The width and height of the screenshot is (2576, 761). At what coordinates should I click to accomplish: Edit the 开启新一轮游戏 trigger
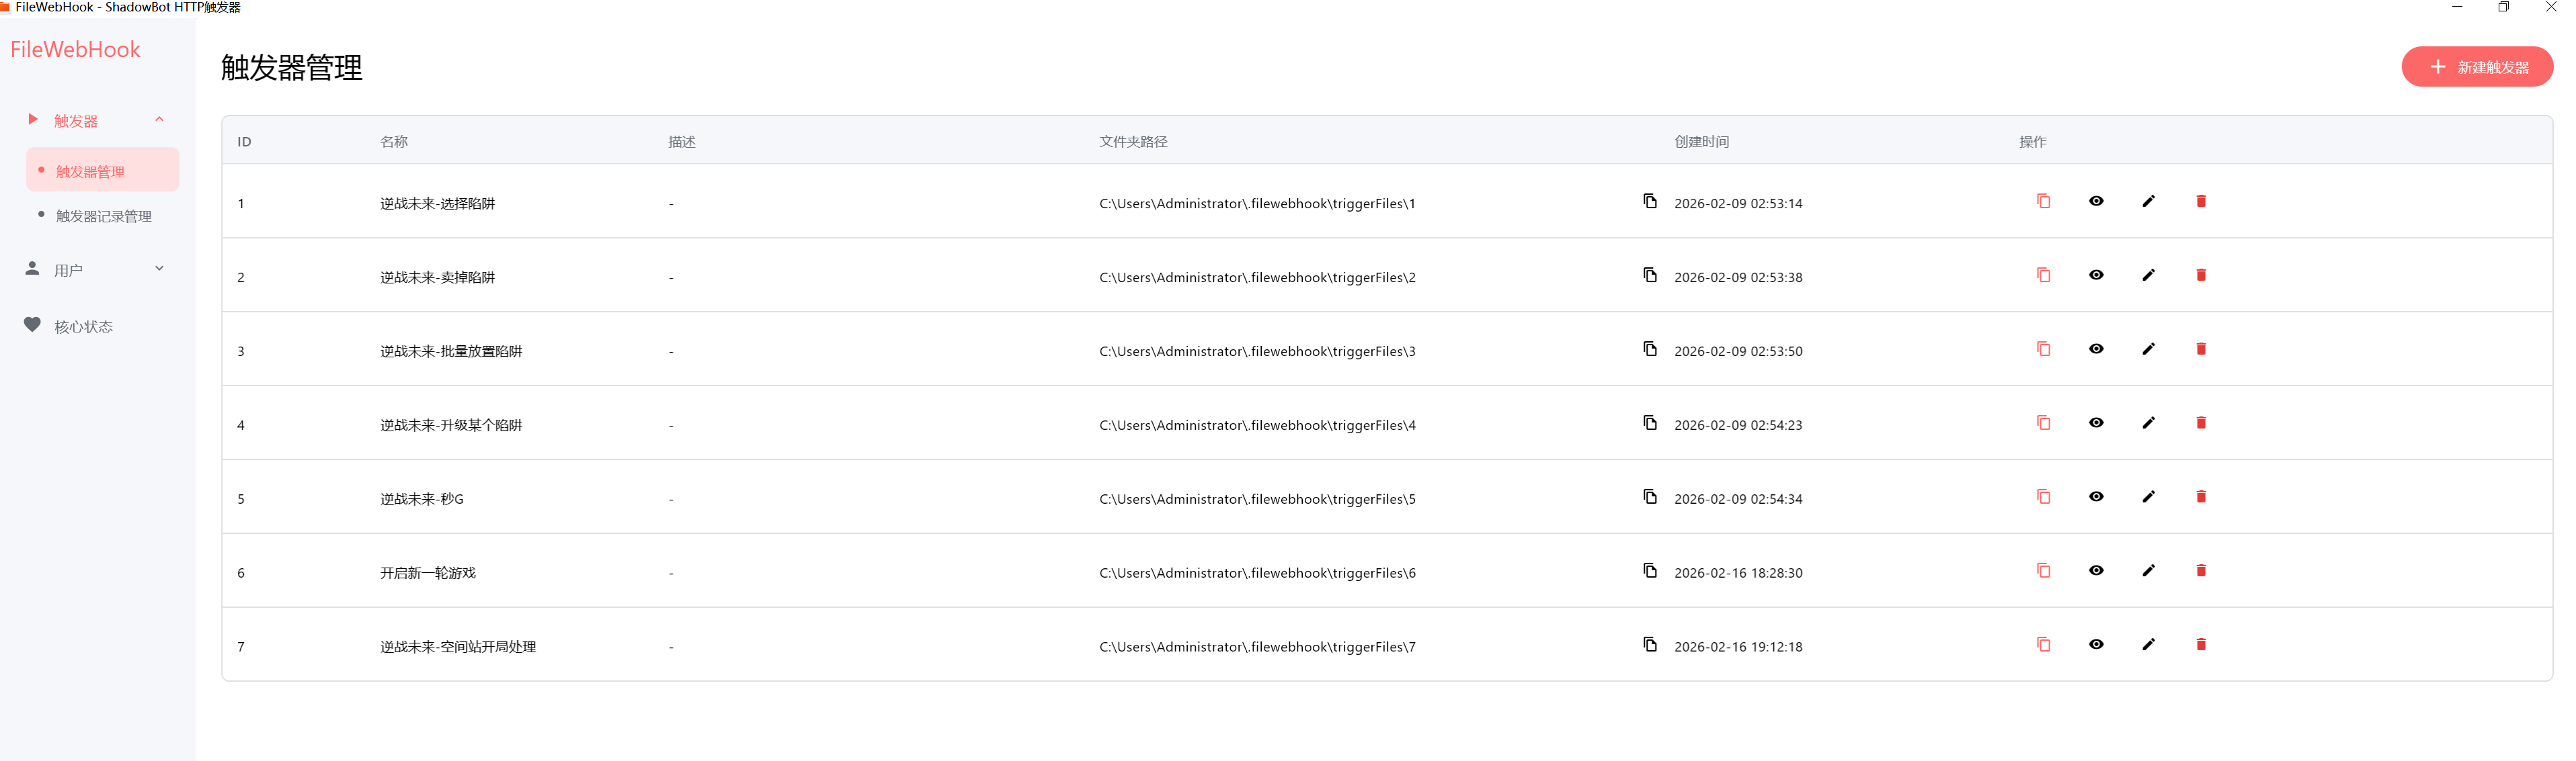pos(2148,571)
